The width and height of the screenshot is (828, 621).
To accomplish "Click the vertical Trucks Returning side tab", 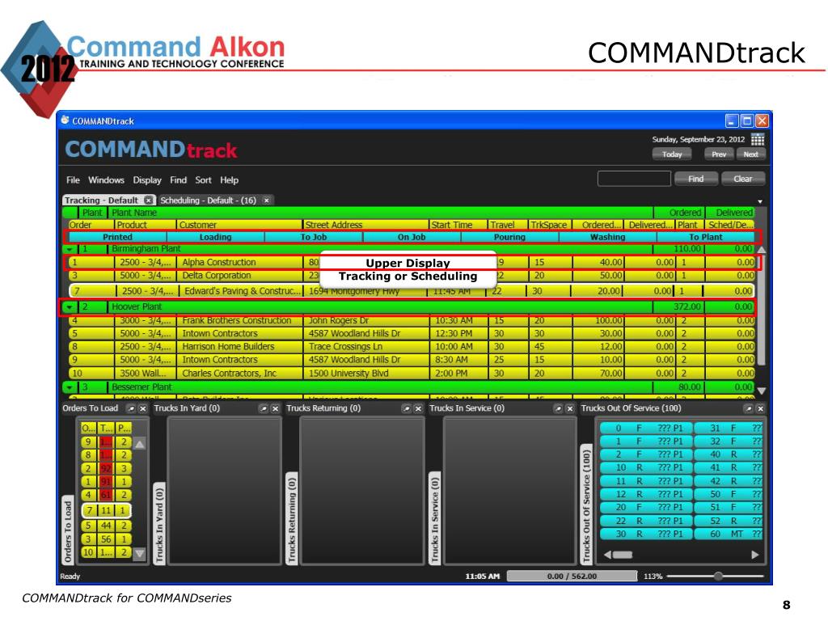I will coord(291,518).
